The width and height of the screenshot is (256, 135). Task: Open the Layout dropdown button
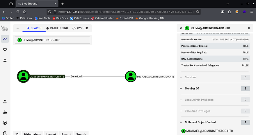point(51,134)
